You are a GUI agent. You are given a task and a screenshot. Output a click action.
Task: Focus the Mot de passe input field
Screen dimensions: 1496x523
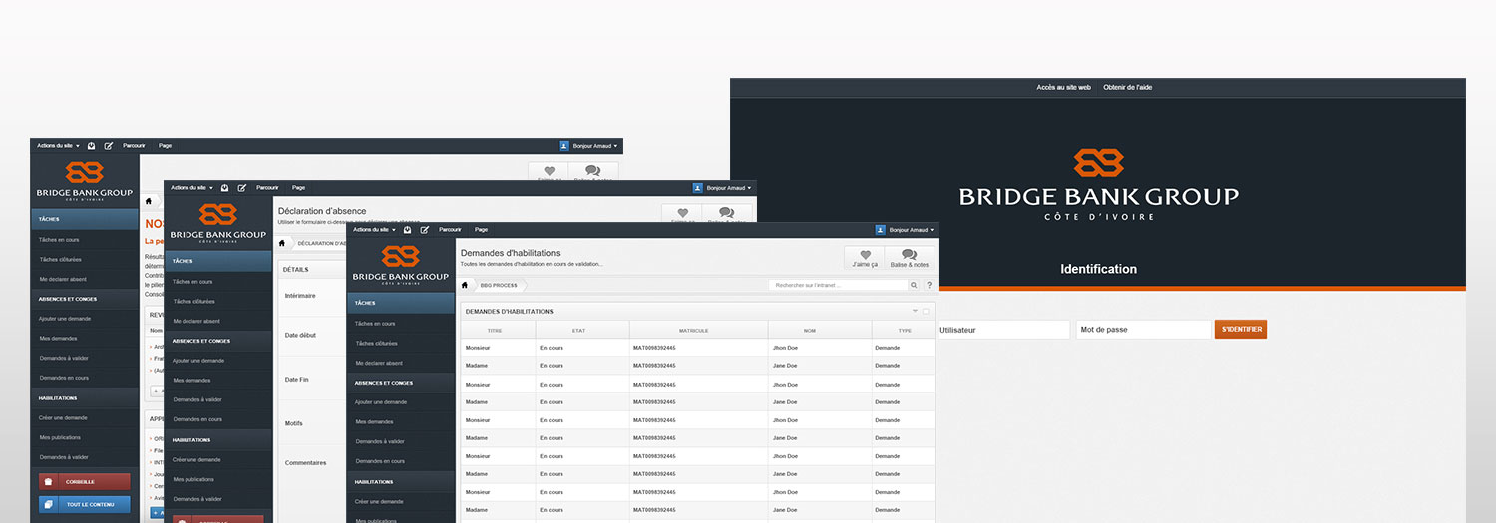[1143, 329]
